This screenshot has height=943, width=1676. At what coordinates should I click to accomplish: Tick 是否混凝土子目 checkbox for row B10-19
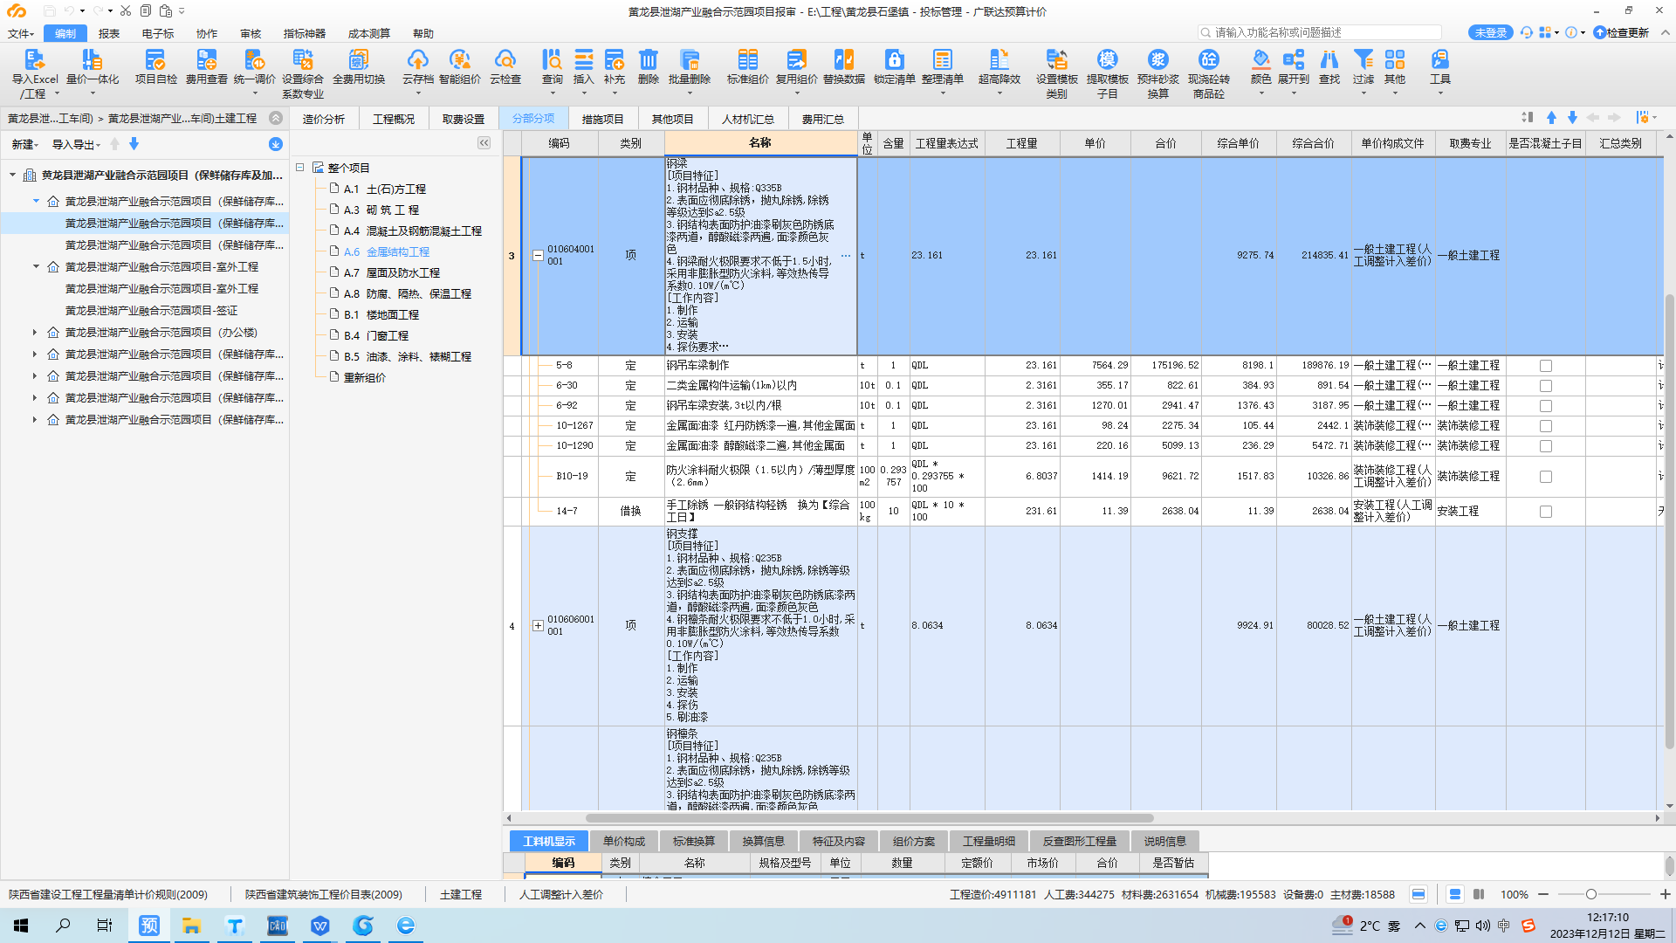point(1545,477)
